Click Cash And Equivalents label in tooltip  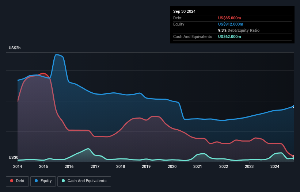193,37
